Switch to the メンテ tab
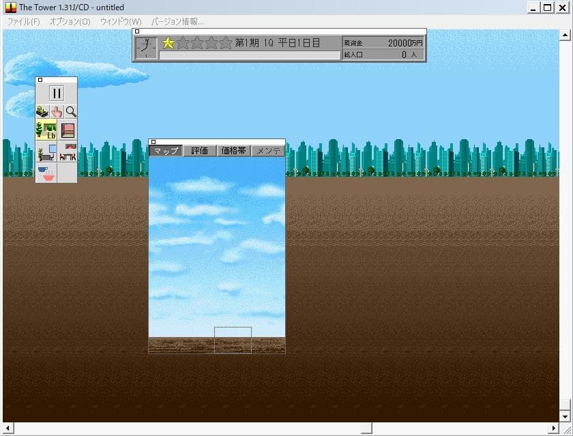This screenshot has height=436, width=573. coord(268,151)
